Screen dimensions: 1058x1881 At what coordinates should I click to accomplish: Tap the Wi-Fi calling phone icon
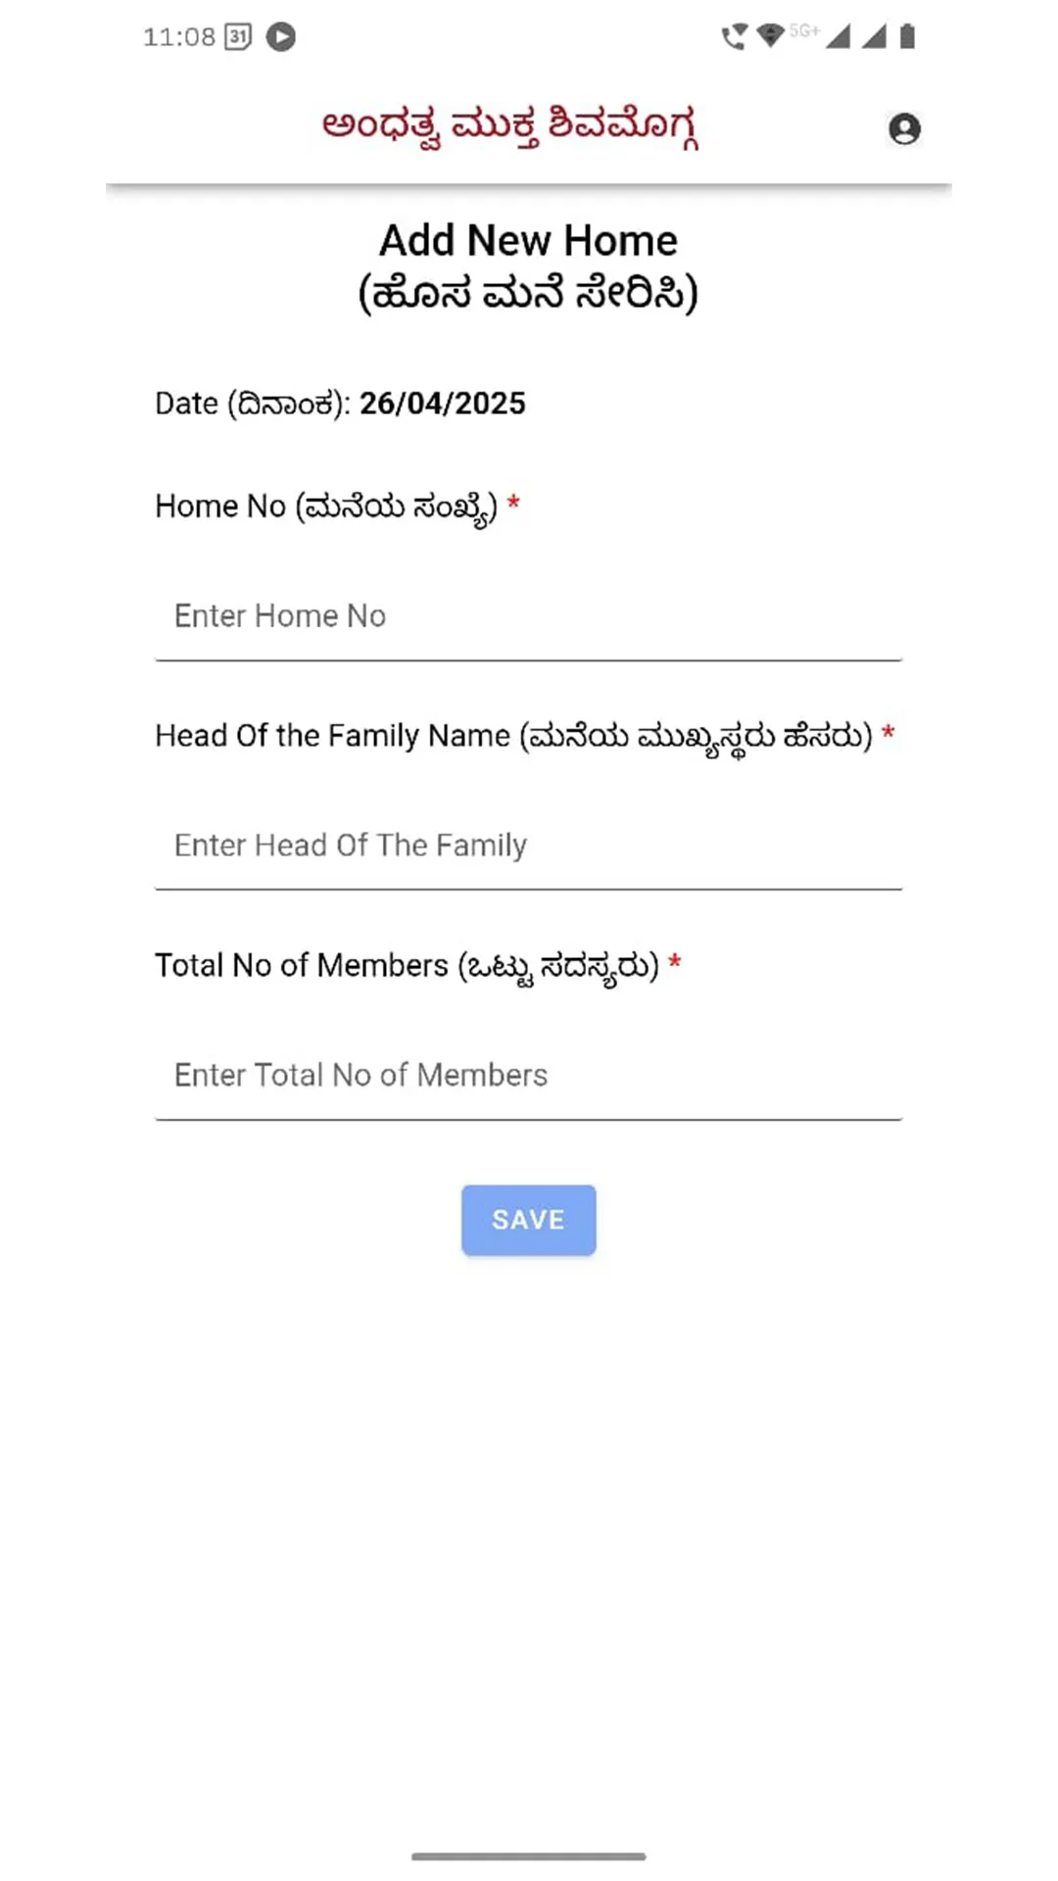(x=733, y=37)
